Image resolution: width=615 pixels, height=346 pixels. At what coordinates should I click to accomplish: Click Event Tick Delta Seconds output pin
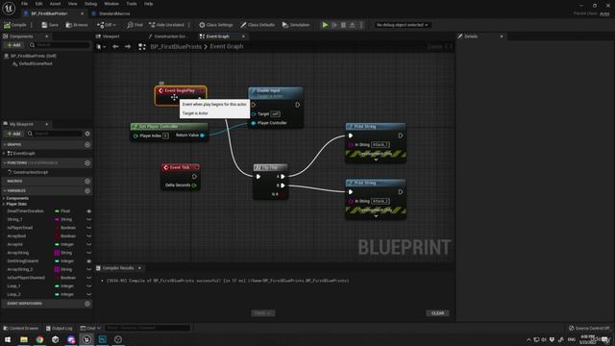tap(194, 185)
